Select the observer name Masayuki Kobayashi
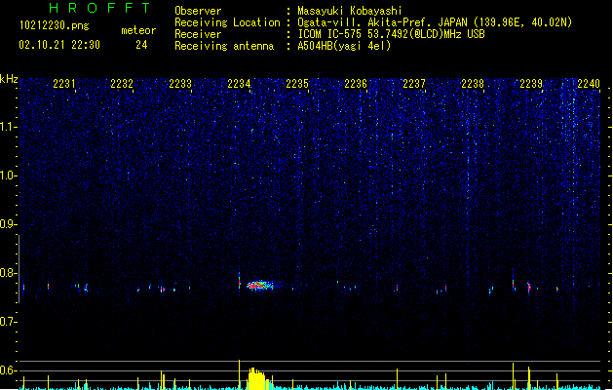 coord(350,11)
